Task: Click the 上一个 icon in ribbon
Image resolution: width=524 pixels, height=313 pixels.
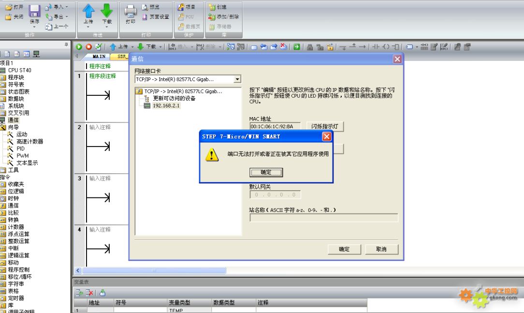Action: tap(48, 27)
